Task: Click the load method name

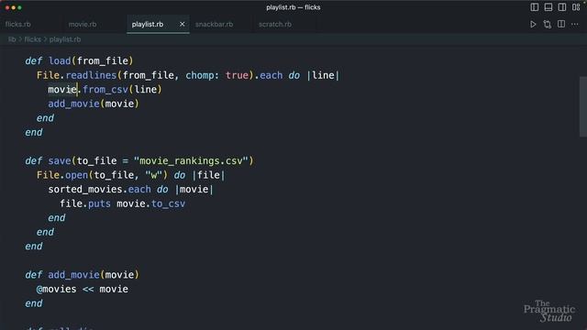Action: (x=60, y=61)
